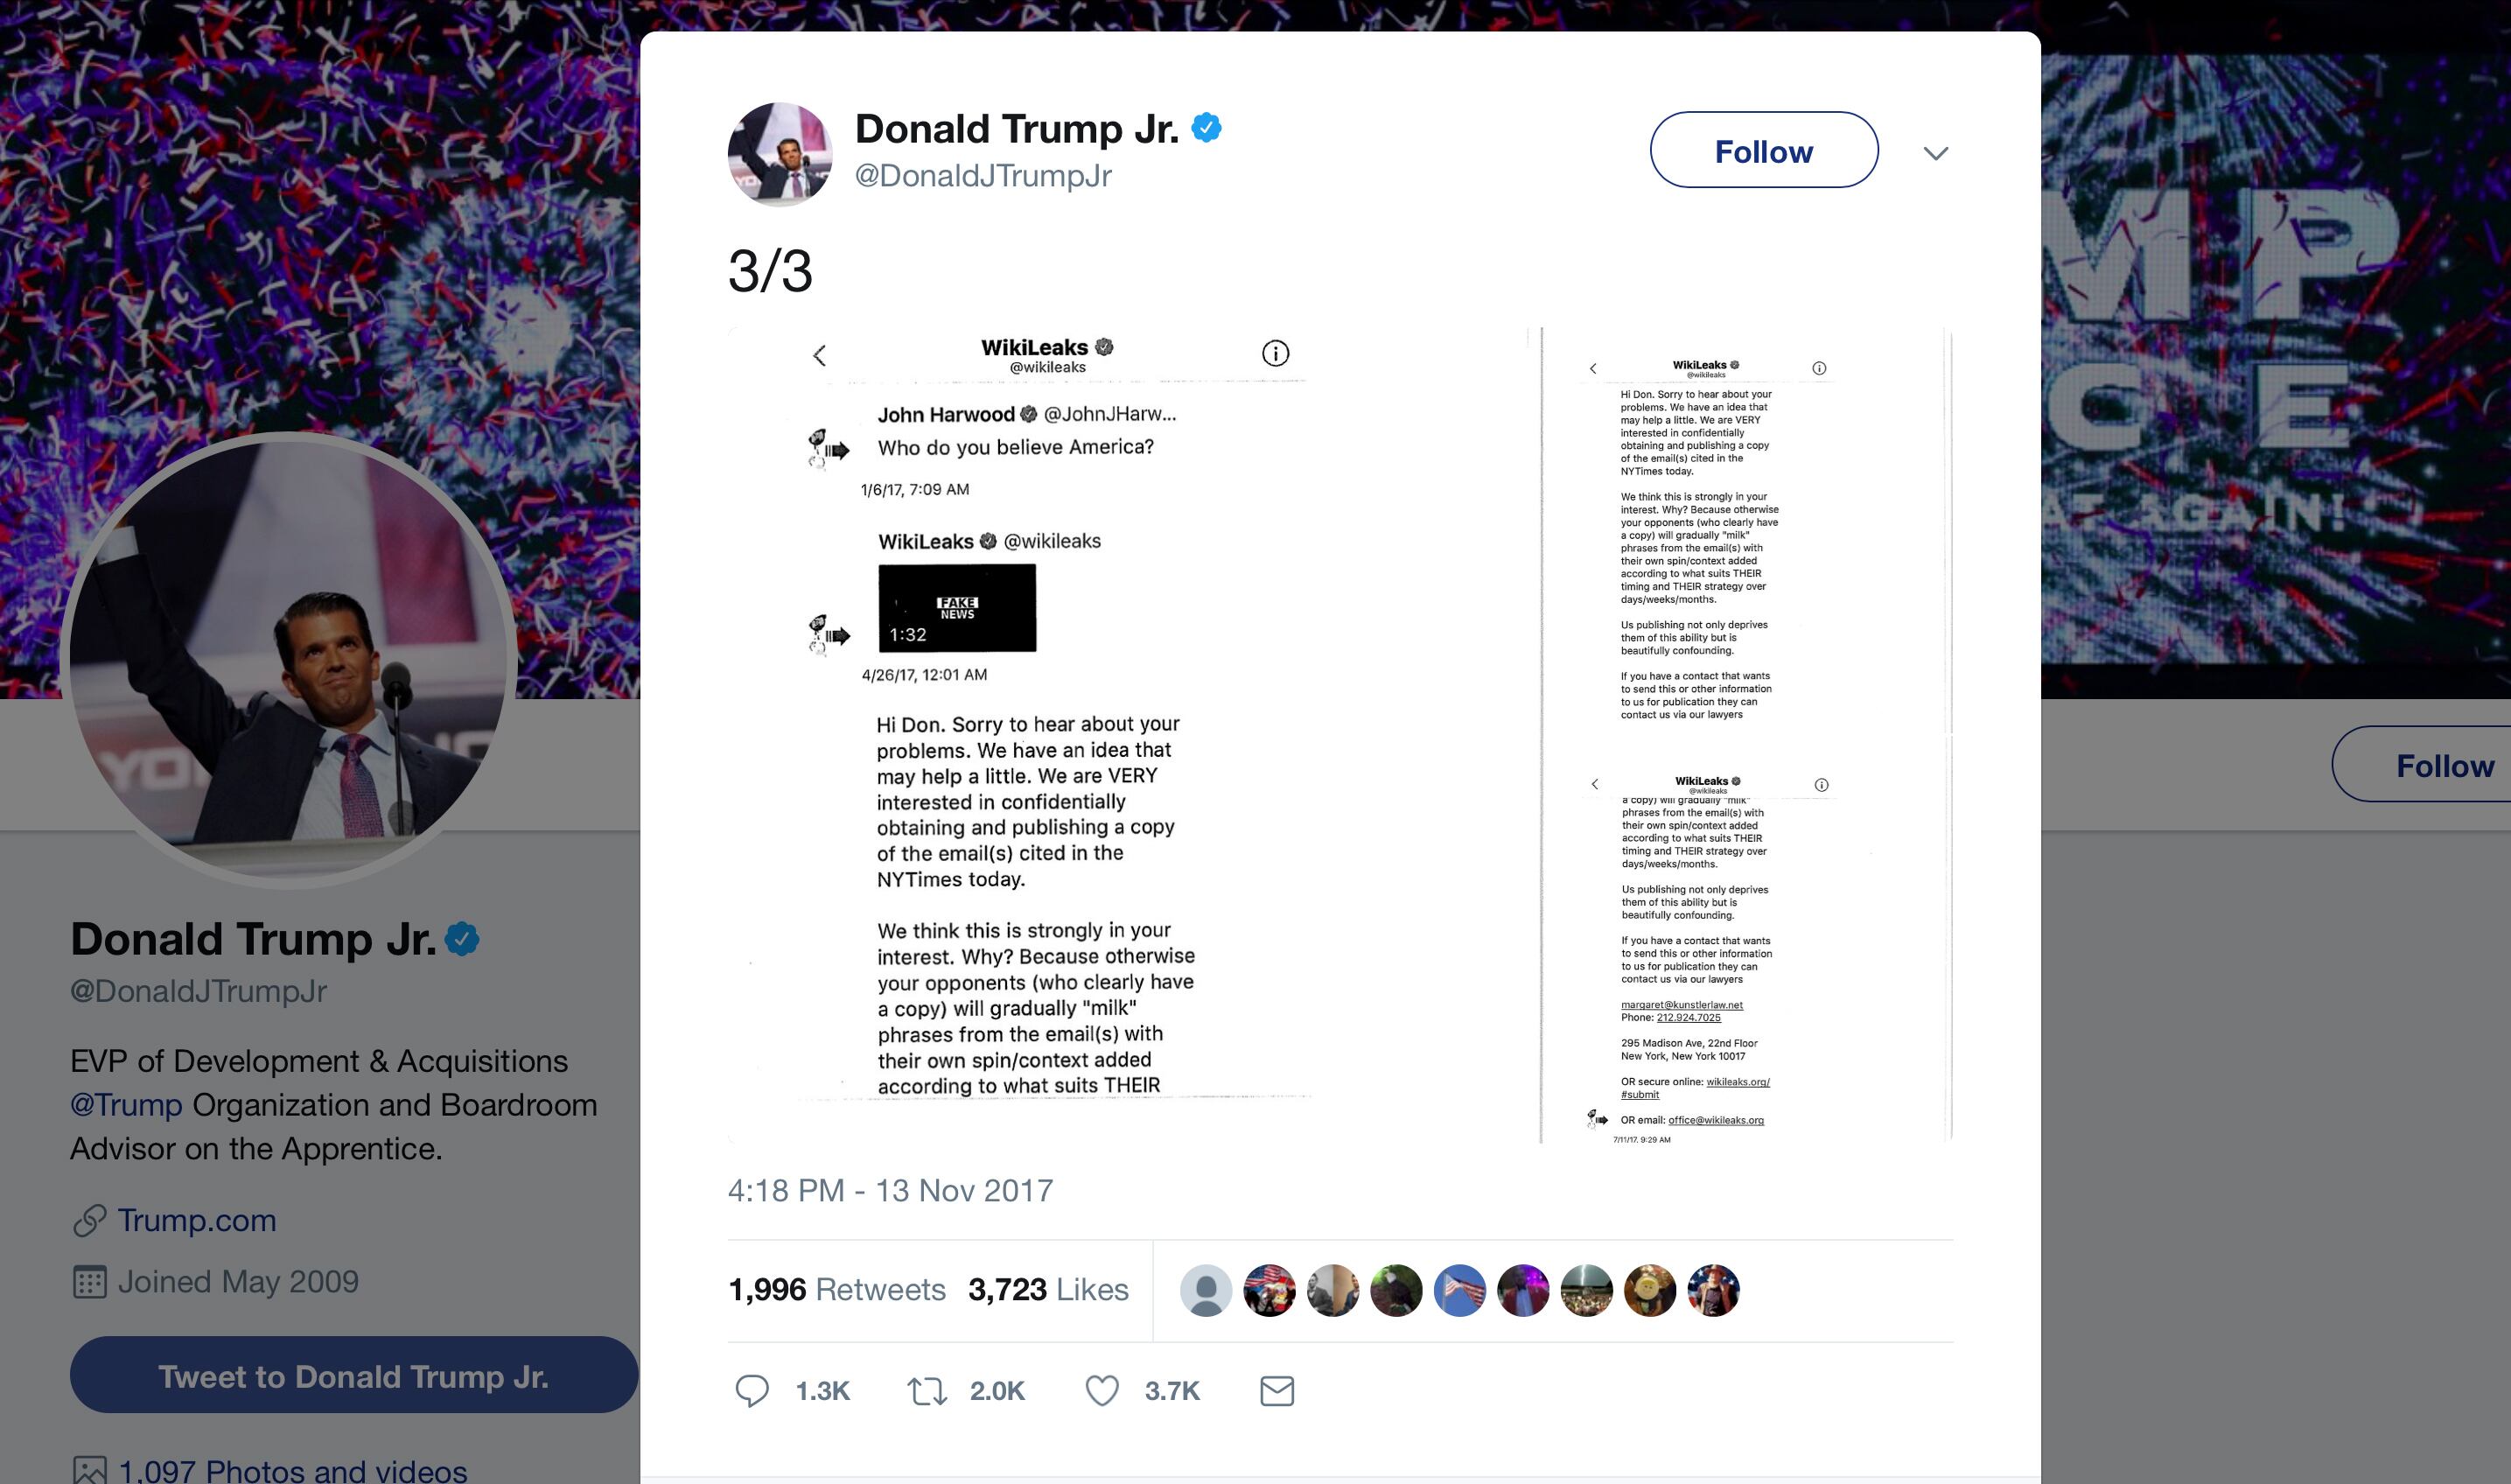The image size is (2511, 1484).
Task: Click the link icon beside Trump.com
Action: pos(89,1220)
